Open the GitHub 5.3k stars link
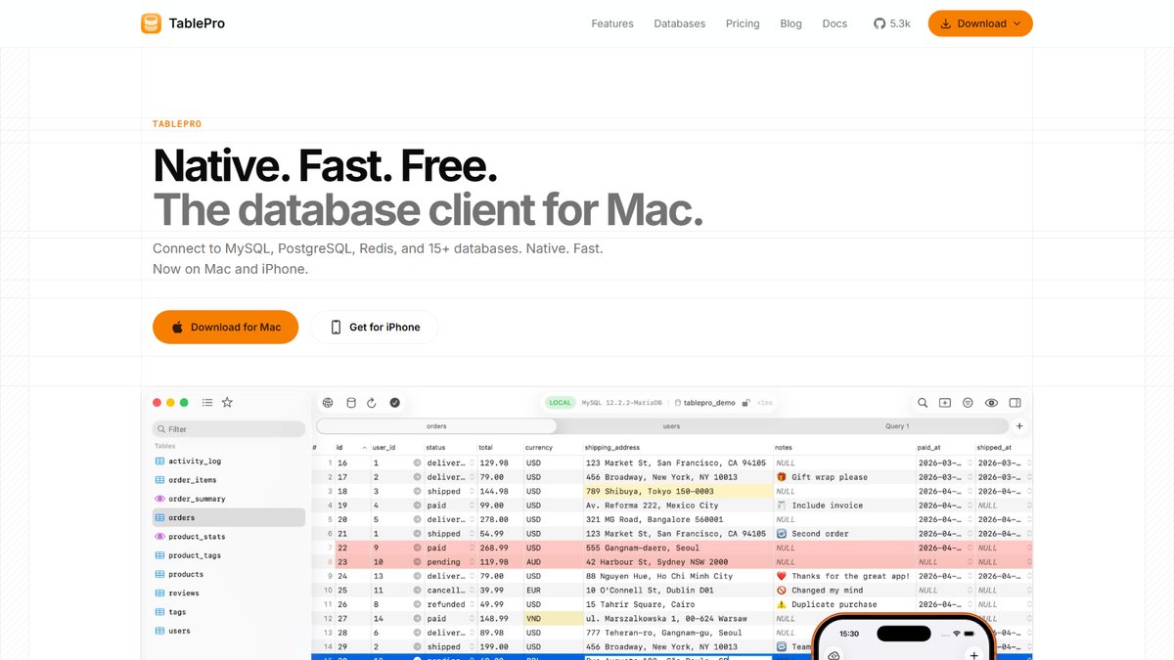This screenshot has width=1174, height=660. click(891, 23)
